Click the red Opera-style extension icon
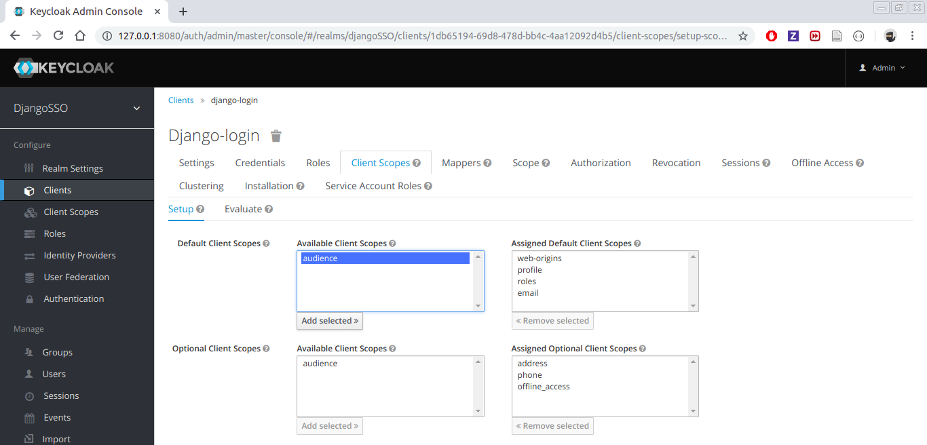927x445 pixels. pyautogui.click(x=772, y=36)
